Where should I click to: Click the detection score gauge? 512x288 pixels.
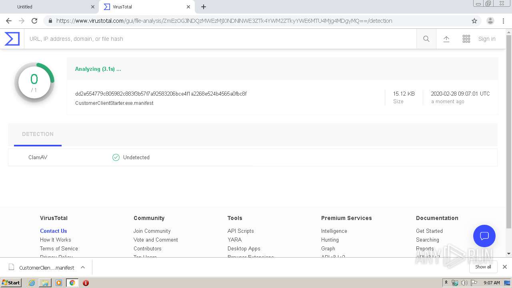tap(34, 82)
